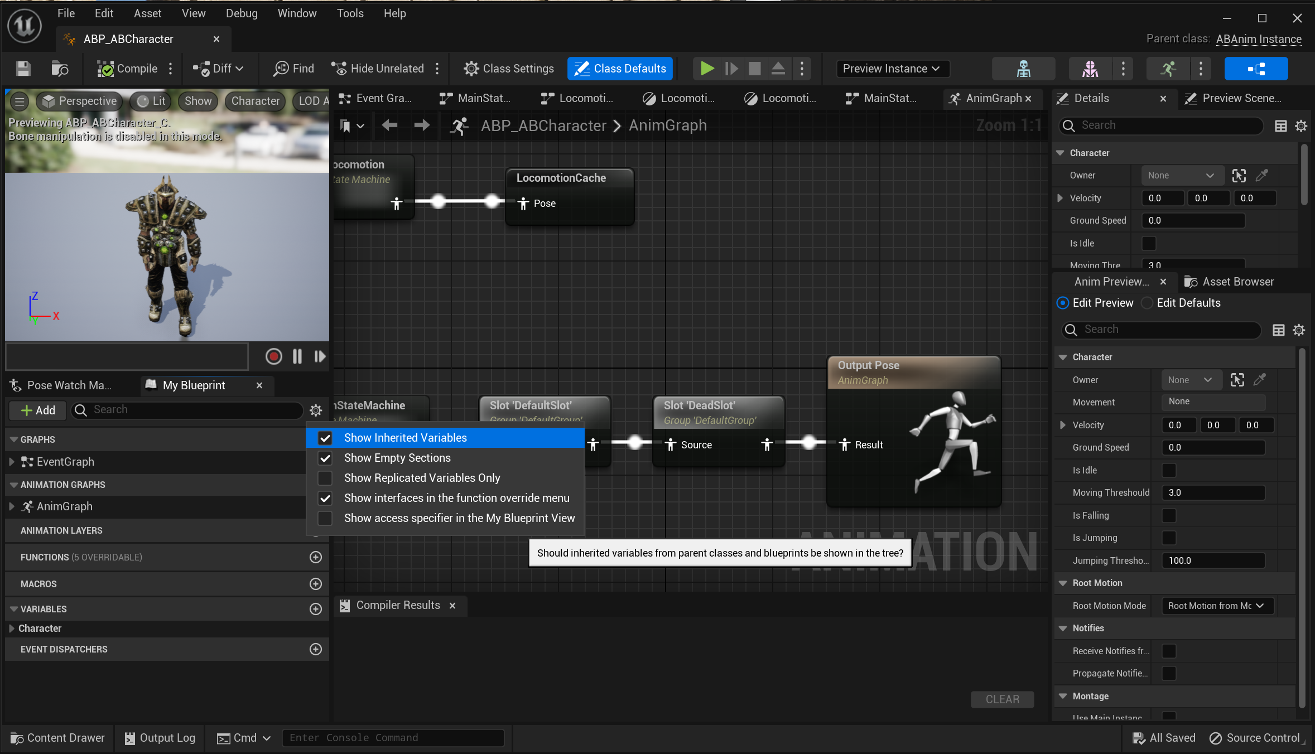Open the Content Drawer
This screenshot has height=754, width=1315.
[x=57, y=738]
